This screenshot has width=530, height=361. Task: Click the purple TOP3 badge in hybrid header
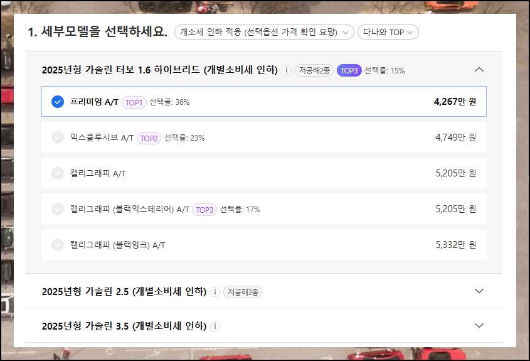349,70
